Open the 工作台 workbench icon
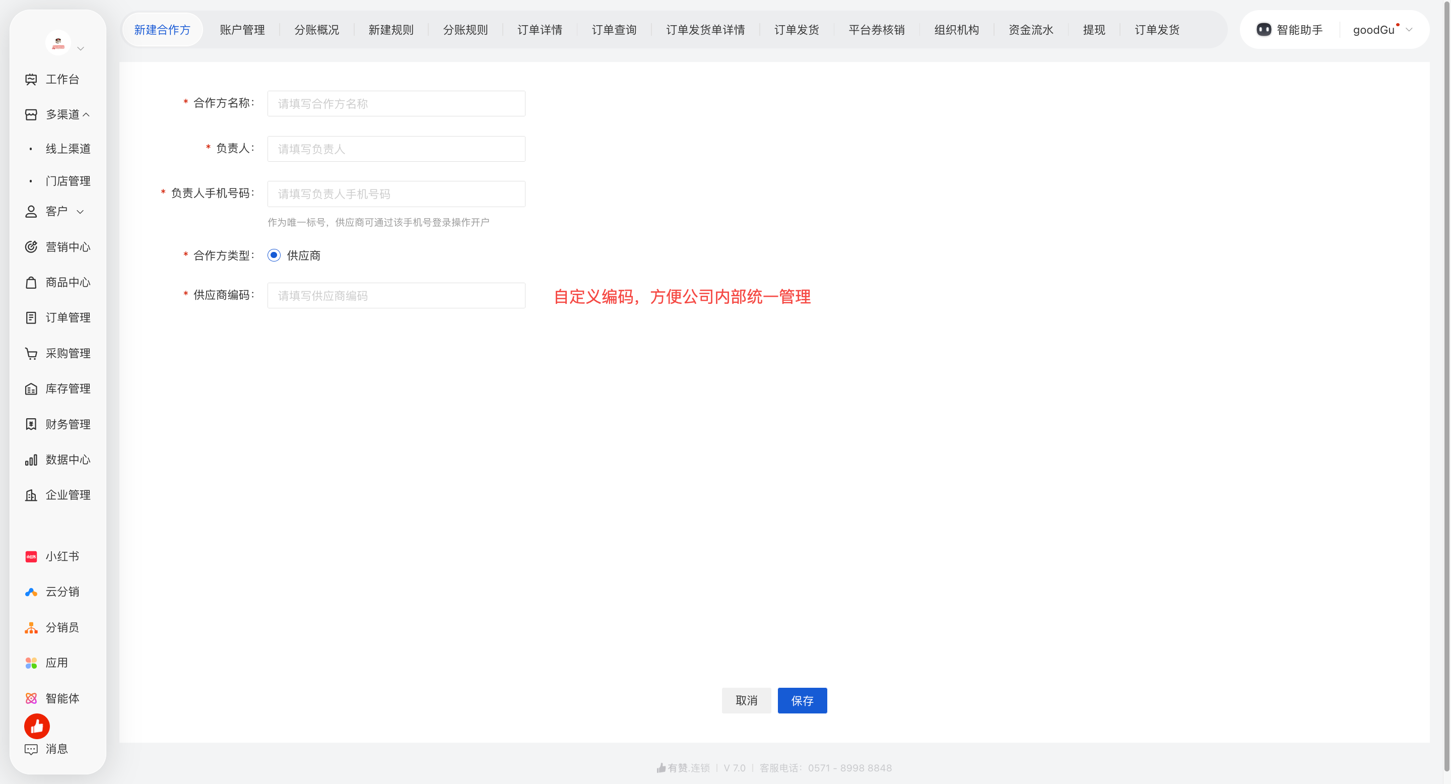Screen dimensions: 1451x784 [x=31, y=80]
